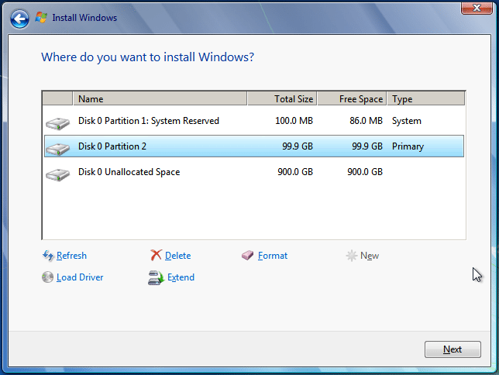The width and height of the screenshot is (499, 375).
Task: Click the back arrow button
Action: (x=19, y=19)
